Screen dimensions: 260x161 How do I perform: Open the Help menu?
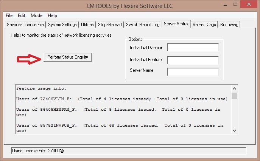(x=52, y=15)
